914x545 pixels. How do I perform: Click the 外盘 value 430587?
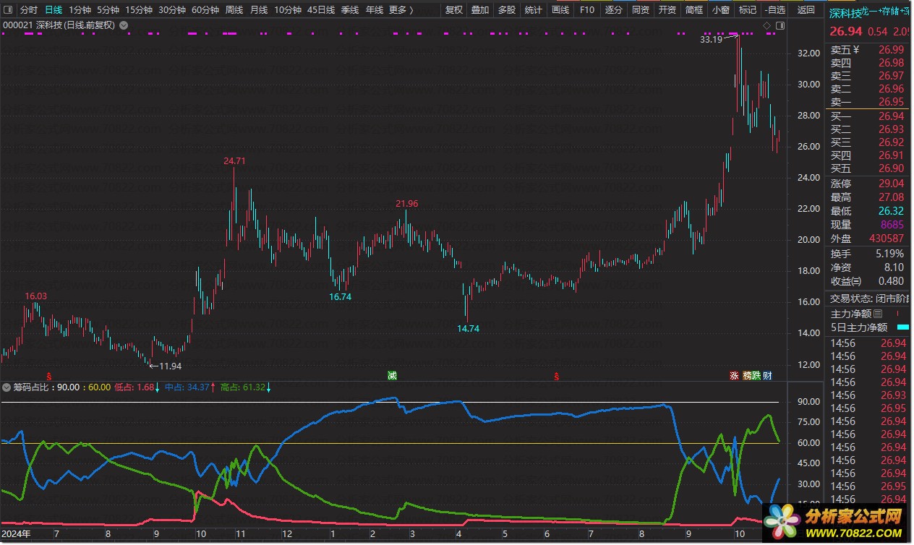coord(887,239)
